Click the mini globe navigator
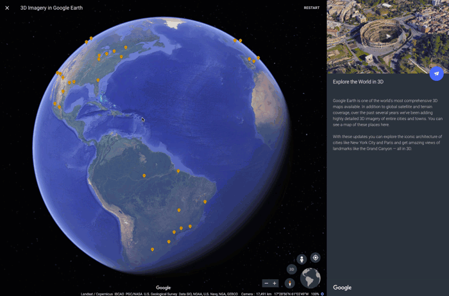This screenshot has width=449, height=296. tap(310, 278)
